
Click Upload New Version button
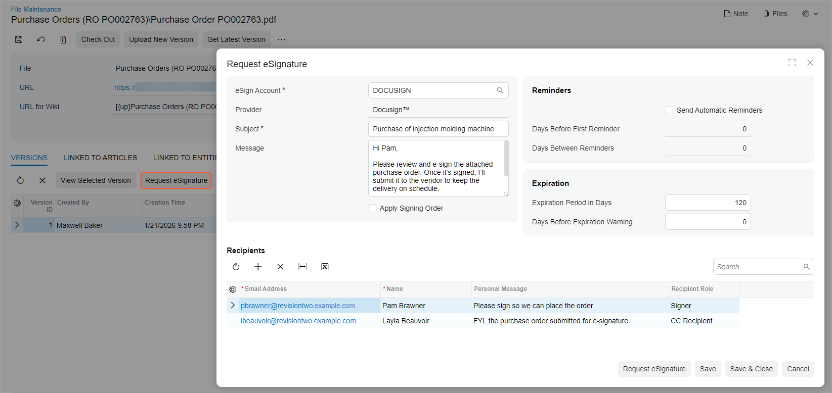[161, 39]
